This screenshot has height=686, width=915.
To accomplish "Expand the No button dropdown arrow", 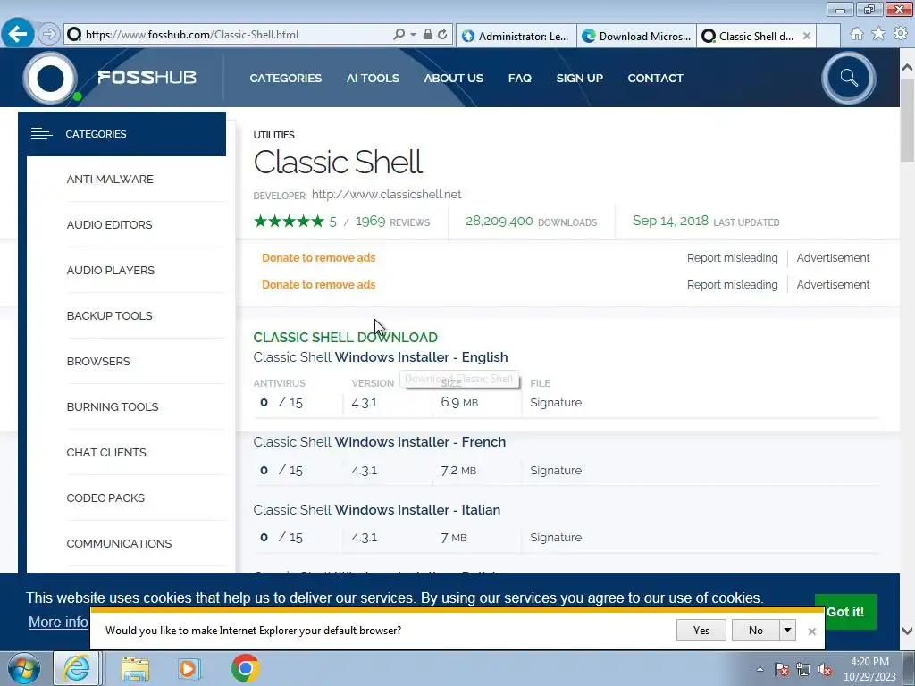I will click(788, 630).
